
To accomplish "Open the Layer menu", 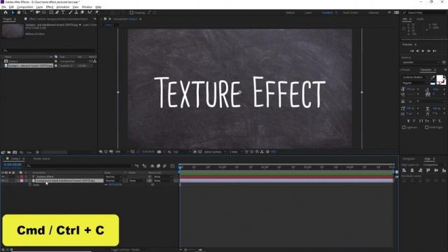I will pyautogui.click(x=39, y=7).
